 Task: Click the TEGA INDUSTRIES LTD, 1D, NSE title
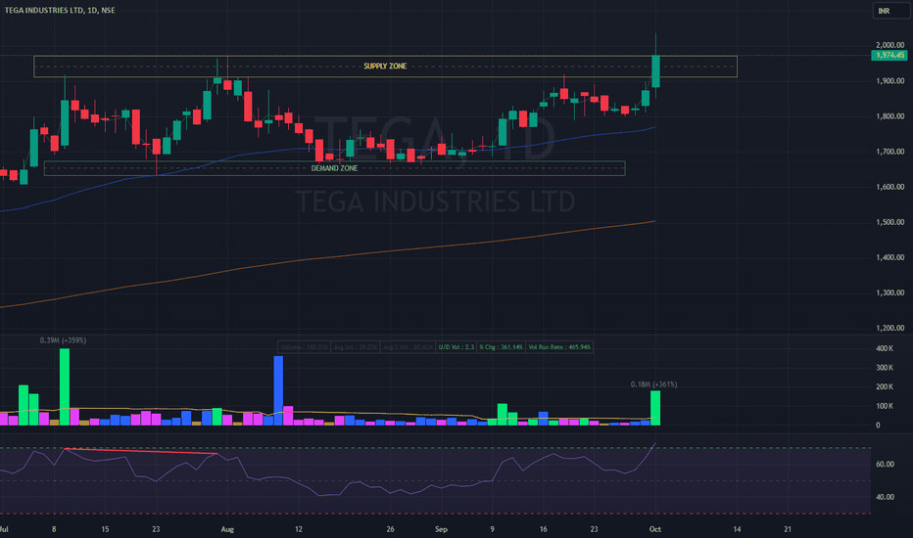(60, 11)
